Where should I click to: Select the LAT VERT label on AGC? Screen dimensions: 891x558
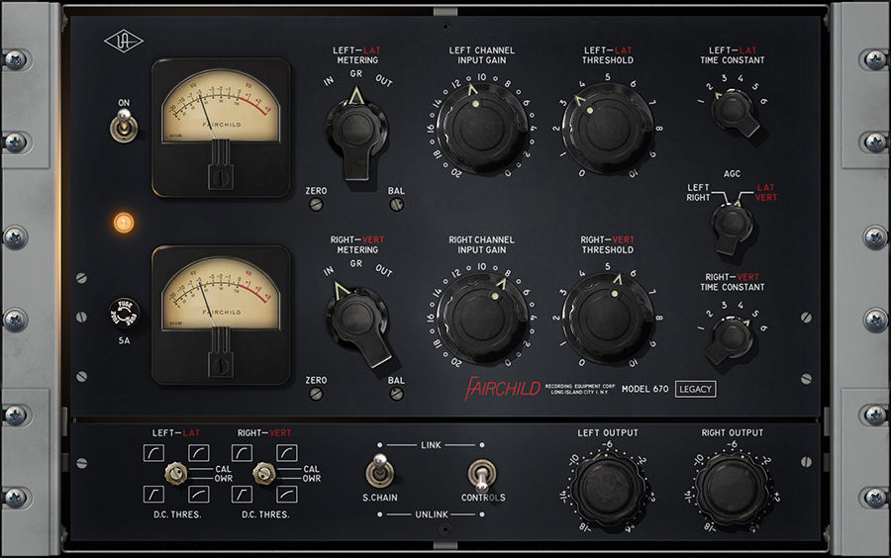[x=766, y=193]
